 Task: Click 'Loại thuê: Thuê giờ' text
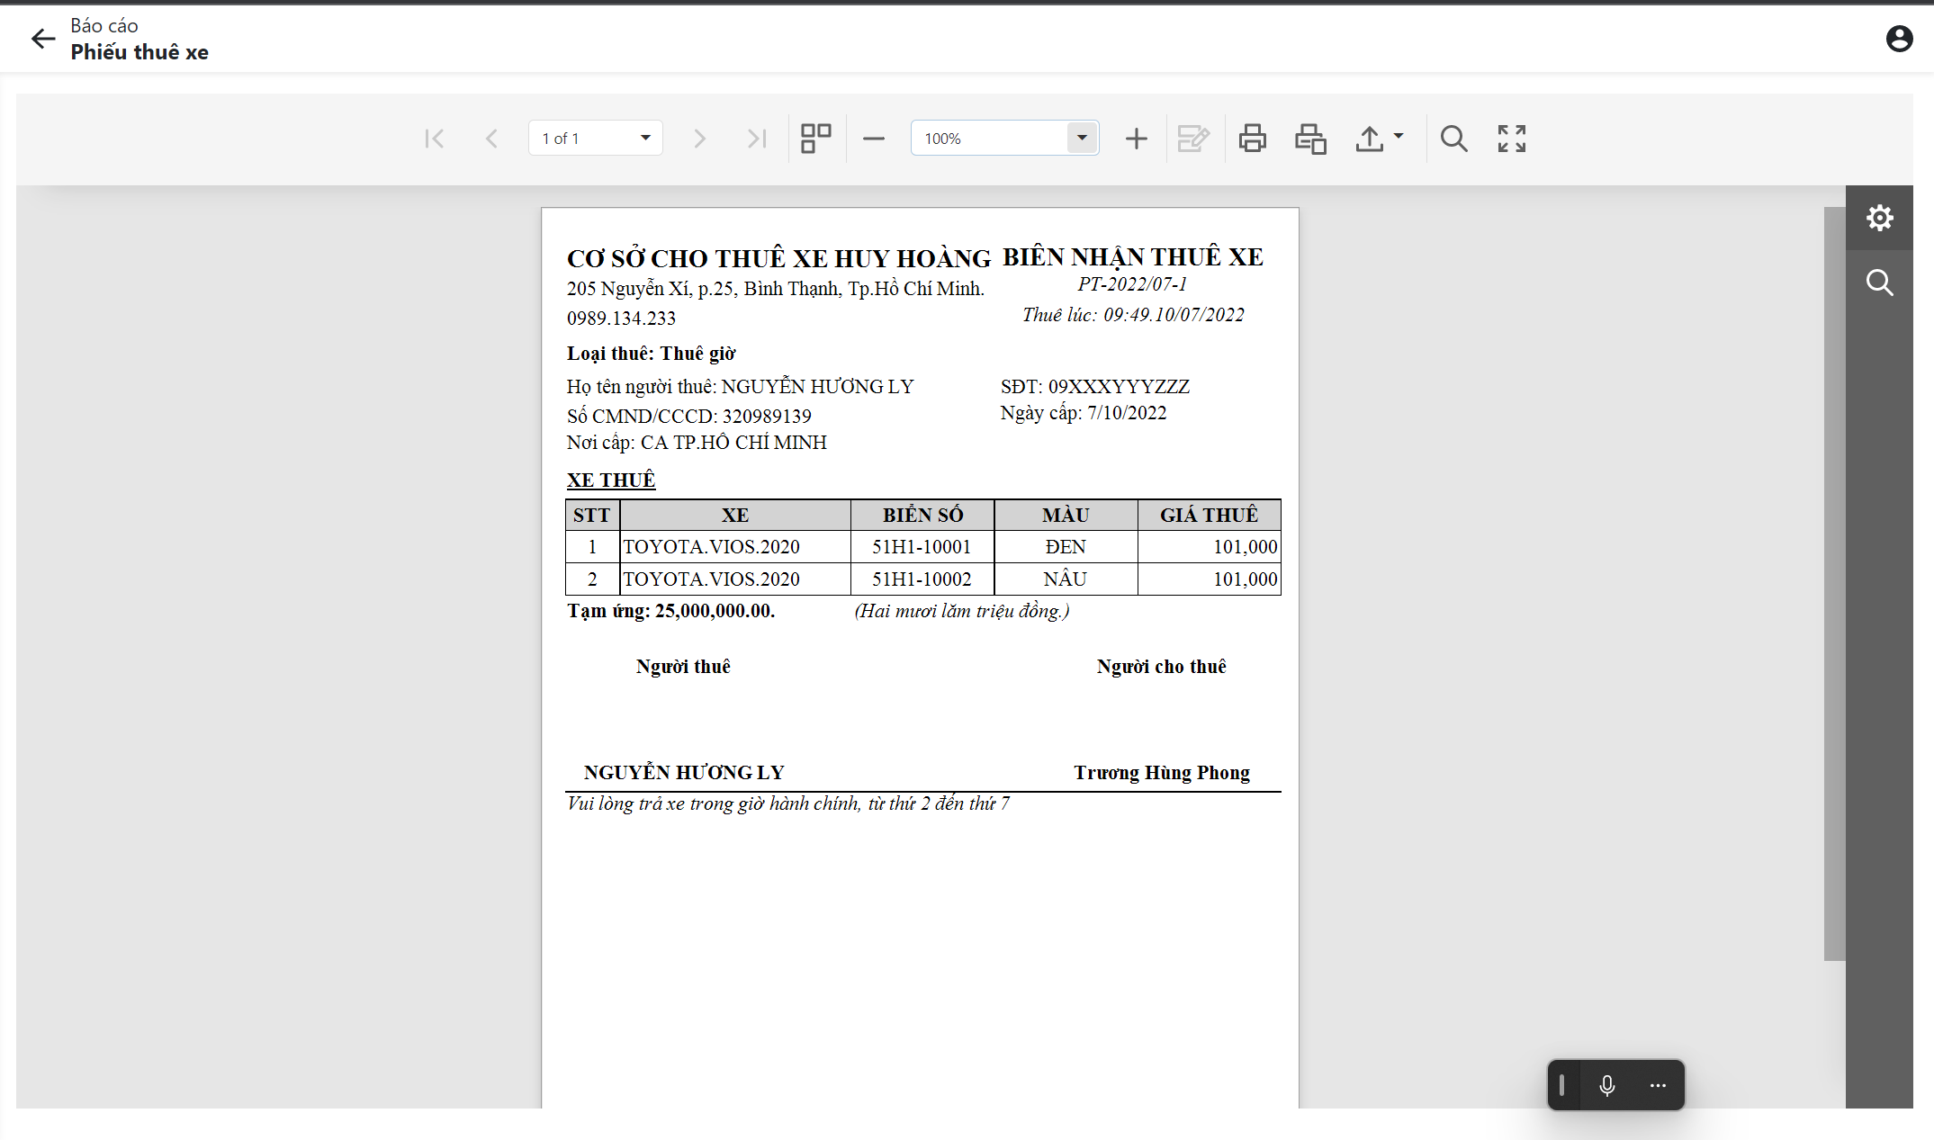pos(652,354)
